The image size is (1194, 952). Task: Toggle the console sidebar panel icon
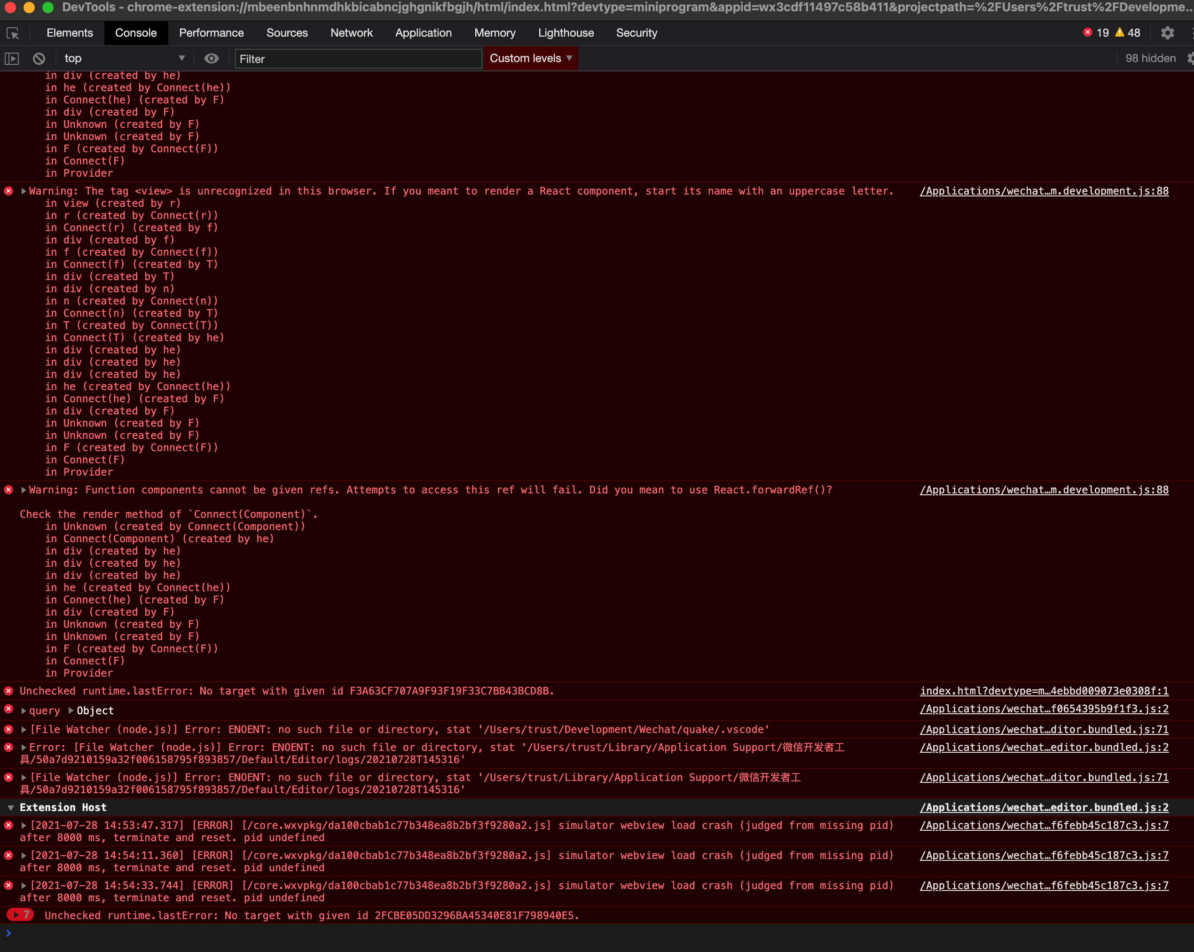pyautogui.click(x=12, y=59)
